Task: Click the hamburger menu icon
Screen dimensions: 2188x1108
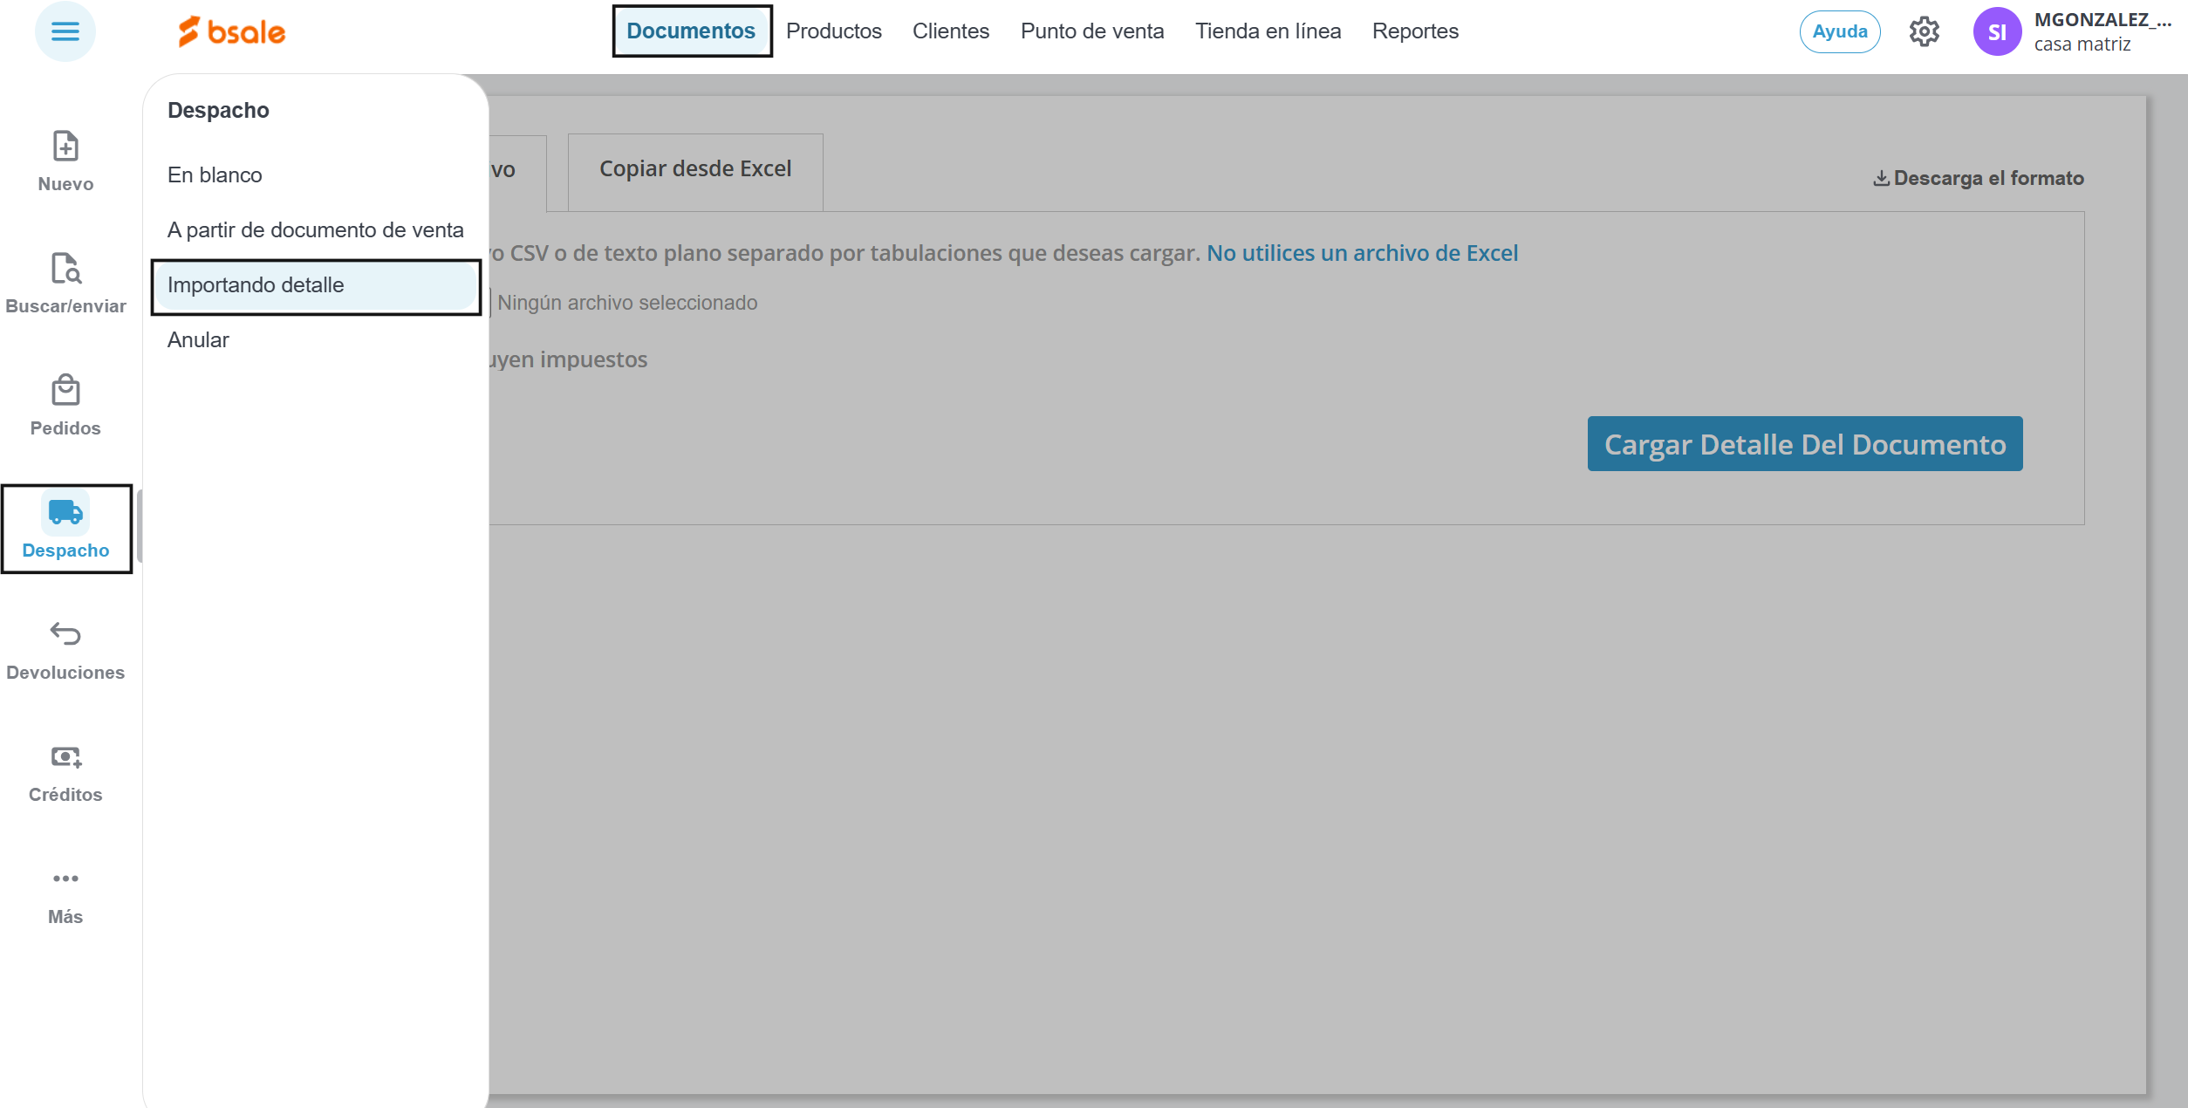Action: (x=65, y=32)
